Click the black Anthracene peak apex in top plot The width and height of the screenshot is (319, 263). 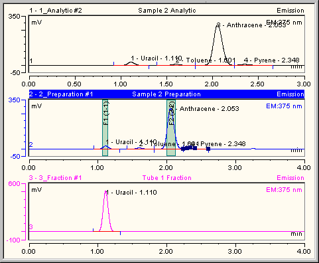tap(218, 25)
